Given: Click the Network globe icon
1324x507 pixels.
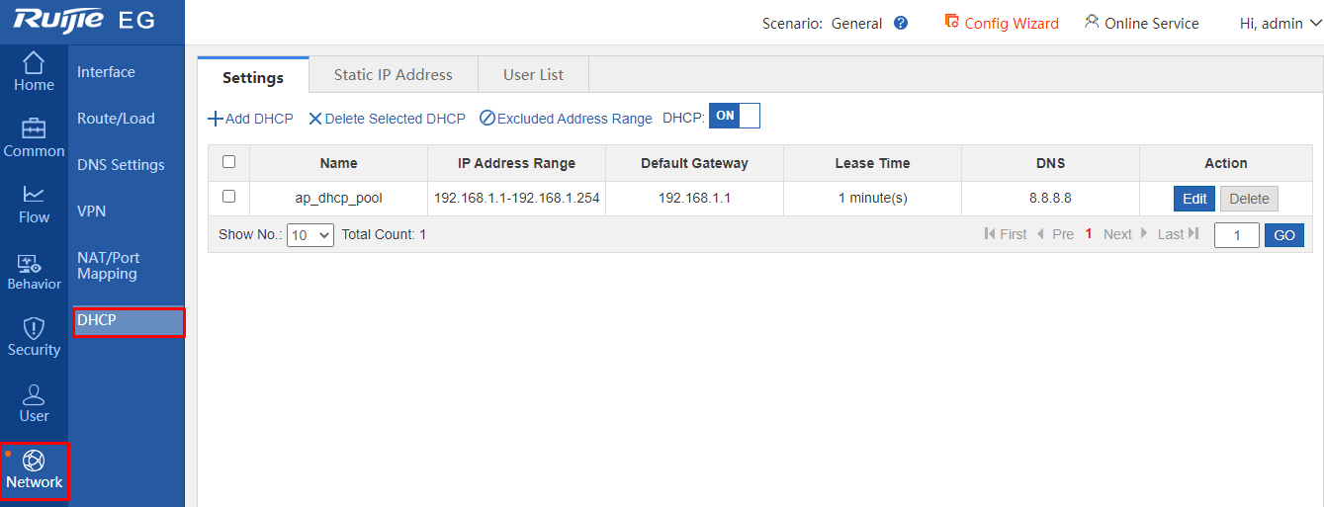Looking at the screenshot, I should (34, 462).
